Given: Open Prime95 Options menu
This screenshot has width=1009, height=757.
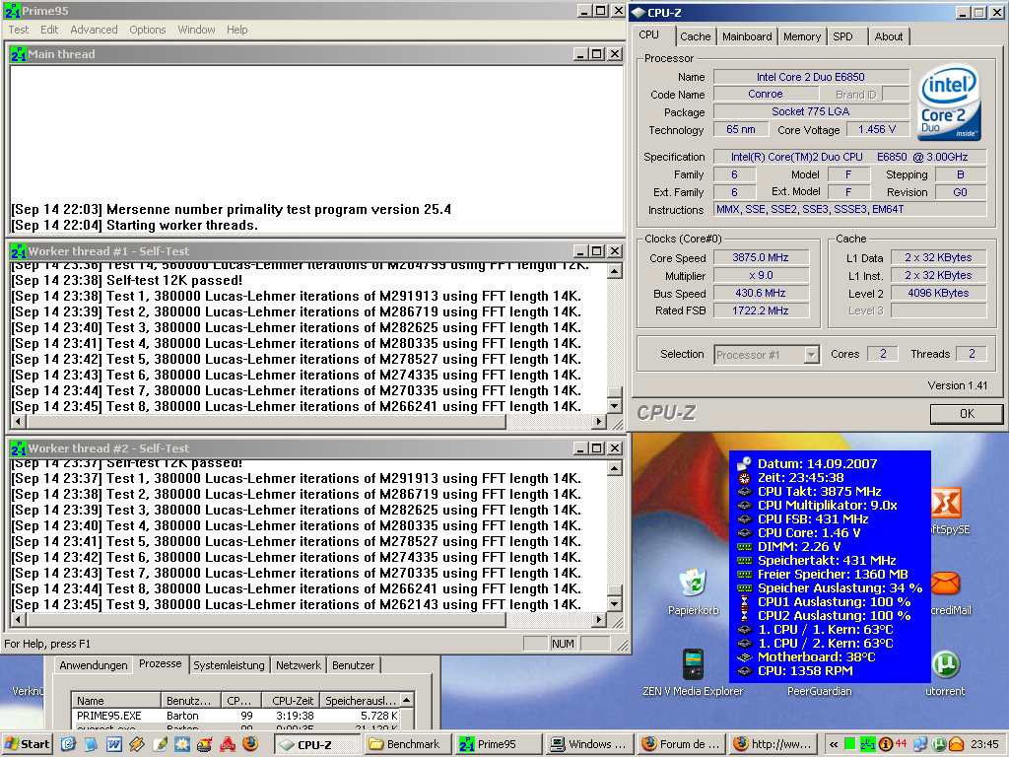Looking at the screenshot, I should pos(148,30).
